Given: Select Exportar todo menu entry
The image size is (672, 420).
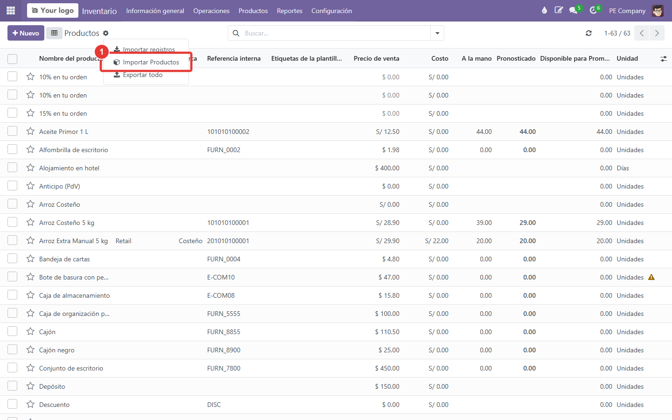Looking at the screenshot, I should (x=146, y=75).
